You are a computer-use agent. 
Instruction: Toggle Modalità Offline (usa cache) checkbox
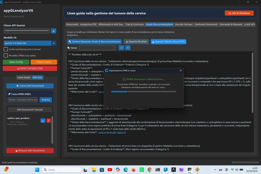click(6, 56)
